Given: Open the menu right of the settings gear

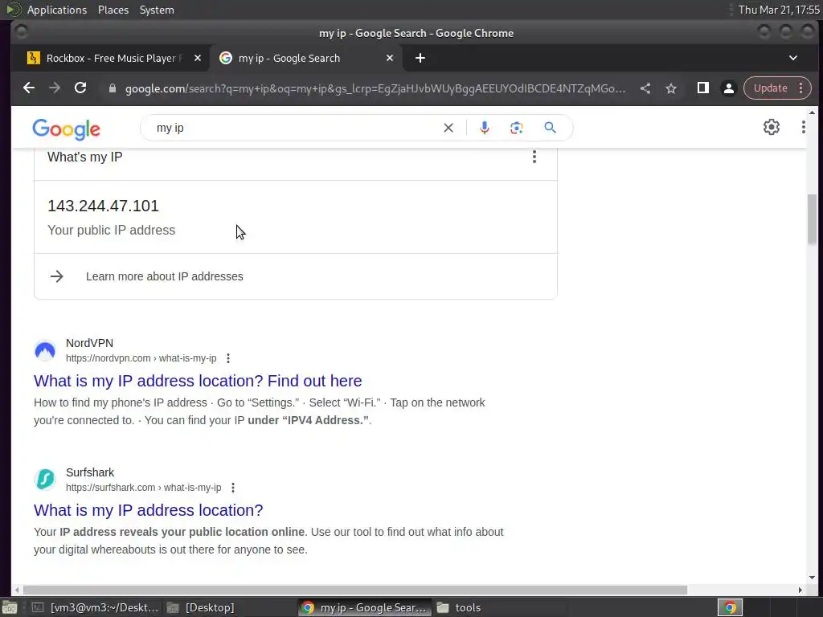Looking at the screenshot, I should point(803,127).
